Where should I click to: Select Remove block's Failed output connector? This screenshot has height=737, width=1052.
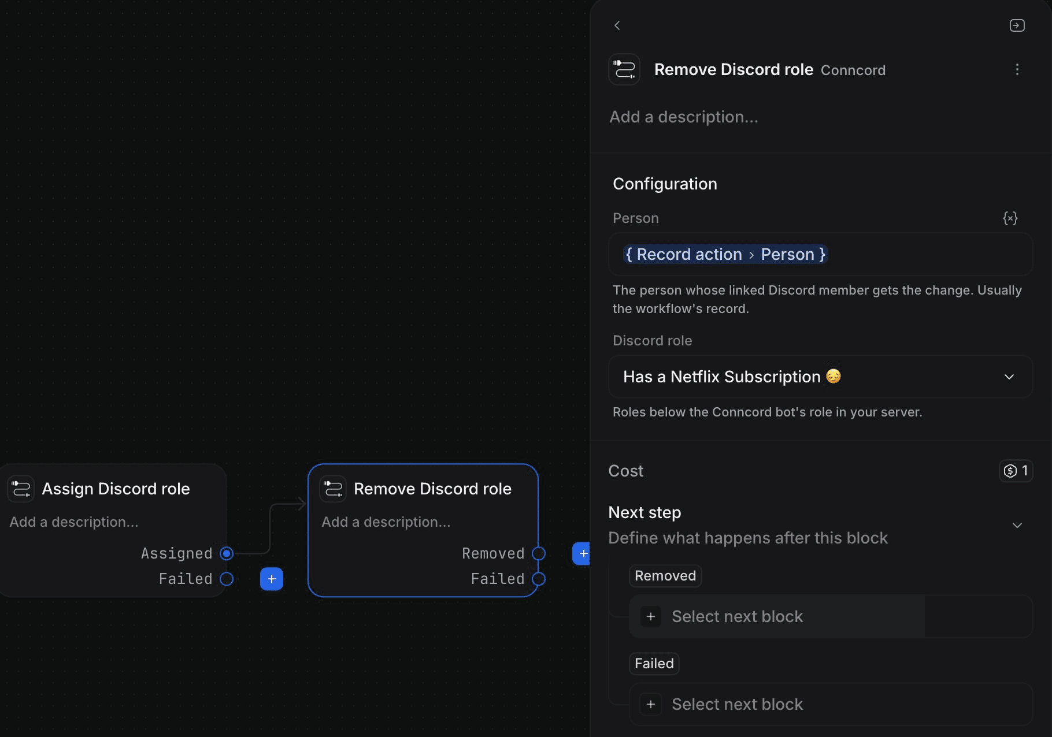539,579
